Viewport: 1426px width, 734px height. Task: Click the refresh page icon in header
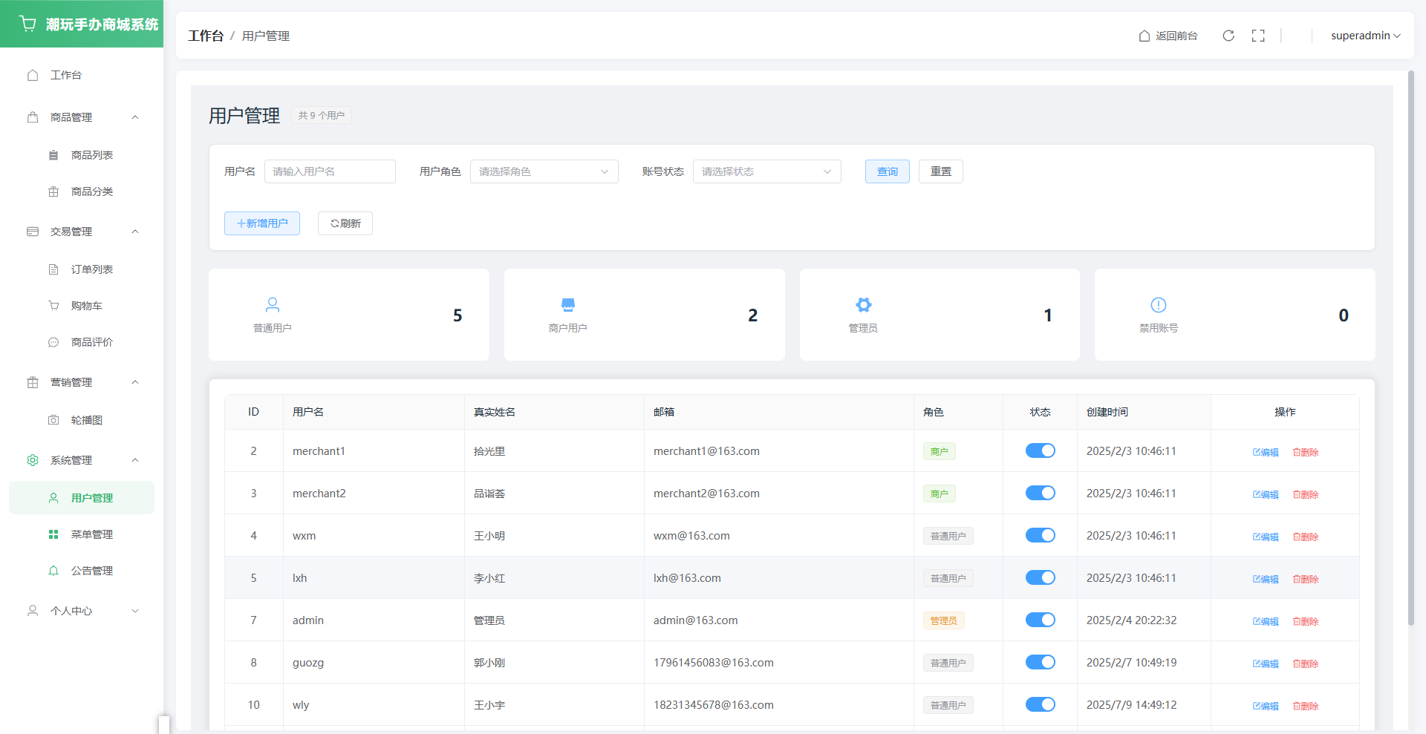(1228, 36)
